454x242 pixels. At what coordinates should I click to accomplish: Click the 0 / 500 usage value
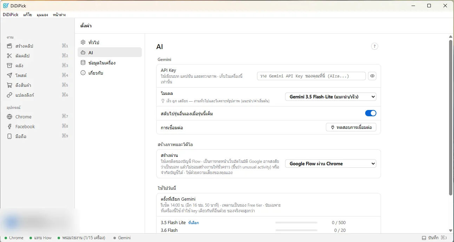pos(339,223)
